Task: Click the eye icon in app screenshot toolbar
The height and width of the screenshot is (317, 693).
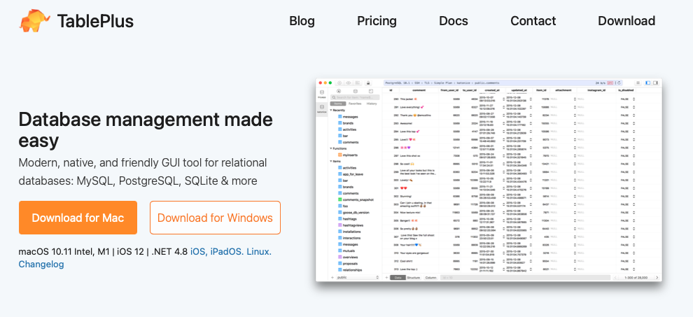Action: [x=349, y=83]
